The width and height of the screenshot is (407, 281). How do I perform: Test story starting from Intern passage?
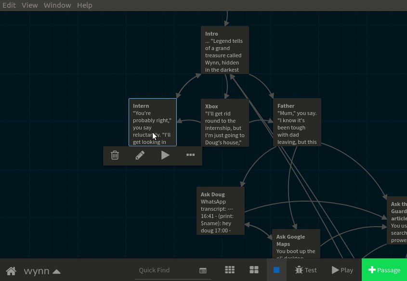(x=165, y=155)
